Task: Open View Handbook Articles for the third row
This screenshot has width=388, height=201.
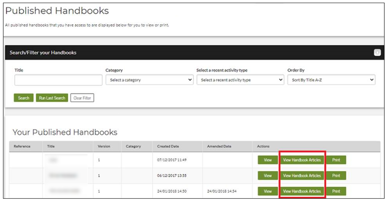Action: click(302, 191)
